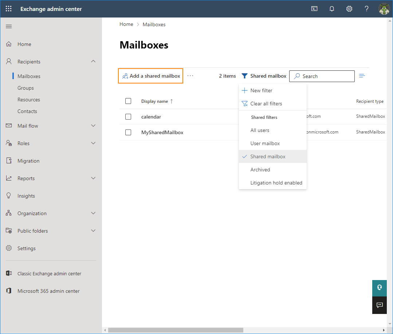Viewport: 393px width, 334px height.
Task: Expand the Reports chevron
Action: pyautogui.click(x=93, y=178)
